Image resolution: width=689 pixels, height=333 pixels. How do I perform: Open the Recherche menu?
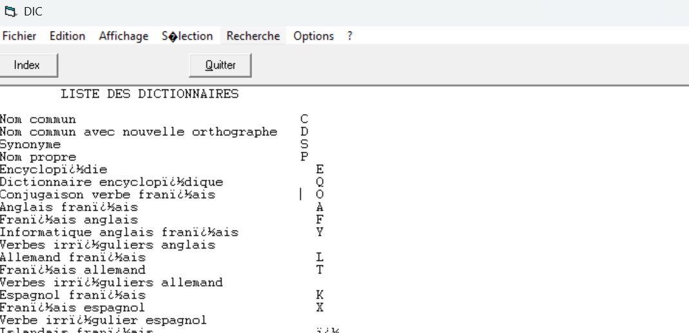tap(253, 36)
